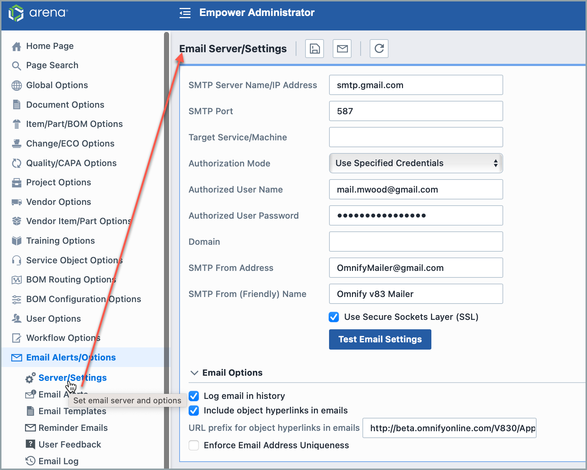Uncheck Include object hyperlinks in emails
Viewport: 587px width, 470px height.
pyautogui.click(x=194, y=411)
